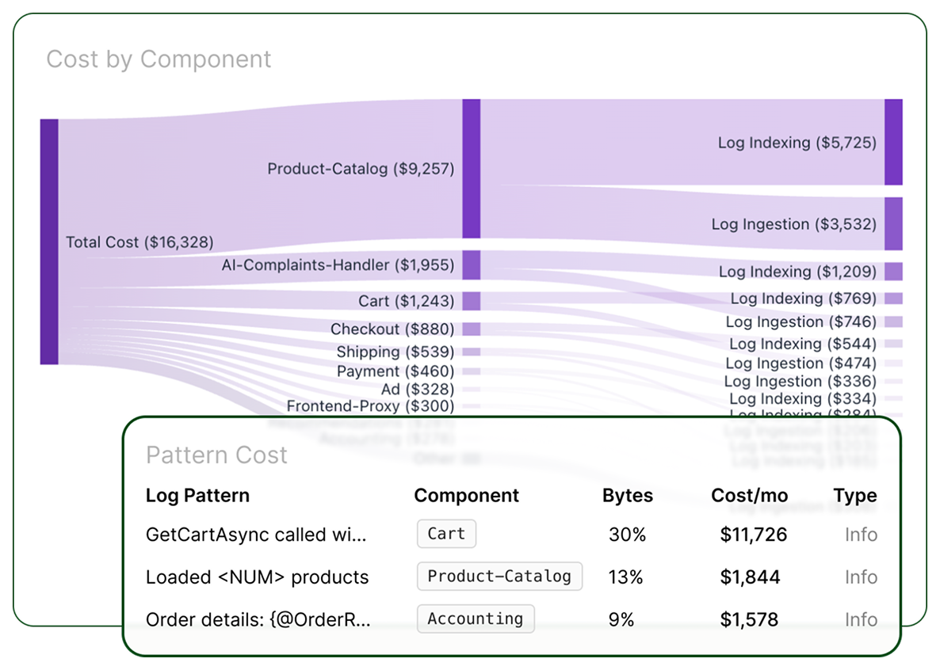Click the Log Indexing ($5,725) node
Screen dimensions: 940x670
893,143
